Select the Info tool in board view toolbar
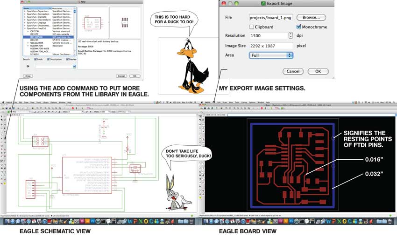Image resolution: width=397 pixels, height=237 pixels. 201,115
